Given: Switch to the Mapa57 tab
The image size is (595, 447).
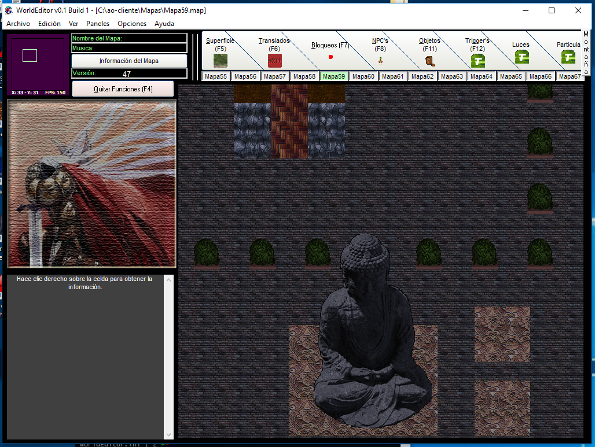Looking at the screenshot, I should click(275, 76).
